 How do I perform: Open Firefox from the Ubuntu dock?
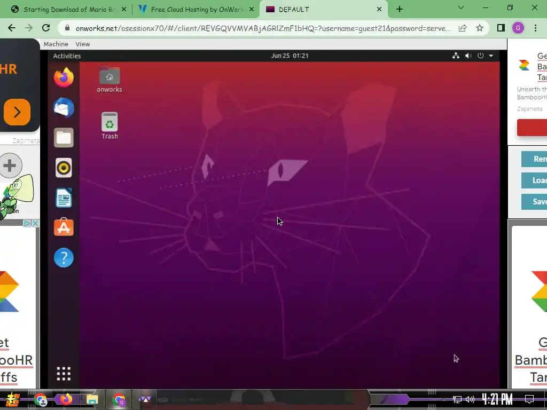64,77
